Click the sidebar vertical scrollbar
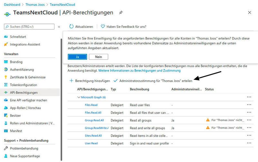 61,100
